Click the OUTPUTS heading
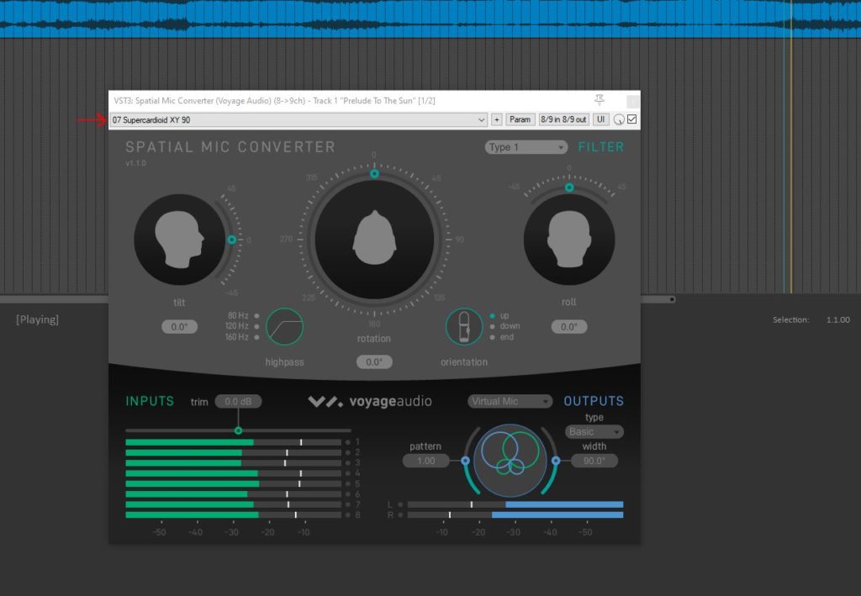861x596 pixels. click(594, 401)
